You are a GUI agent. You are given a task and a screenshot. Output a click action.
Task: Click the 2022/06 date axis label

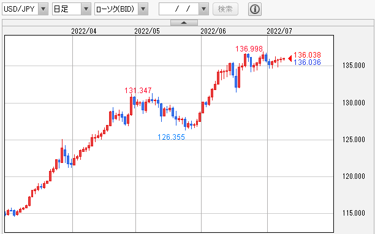click(x=213, y=31)
